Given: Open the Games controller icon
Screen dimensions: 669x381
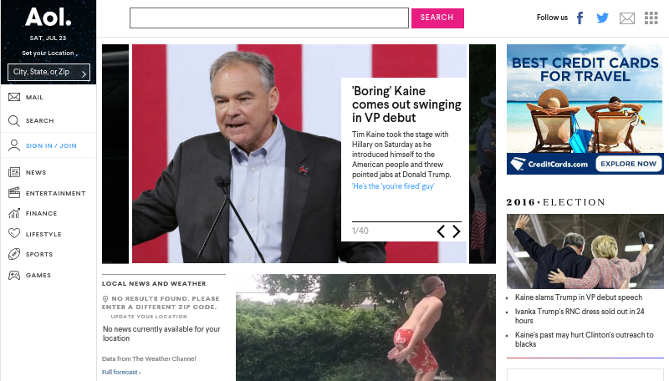Looking at the screenshot, I should [14, 275].
